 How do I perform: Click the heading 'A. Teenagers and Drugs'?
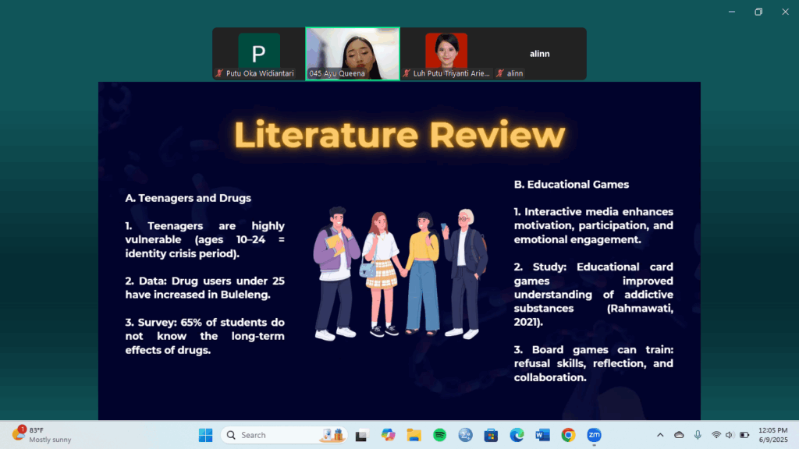(x=188, y=198)
